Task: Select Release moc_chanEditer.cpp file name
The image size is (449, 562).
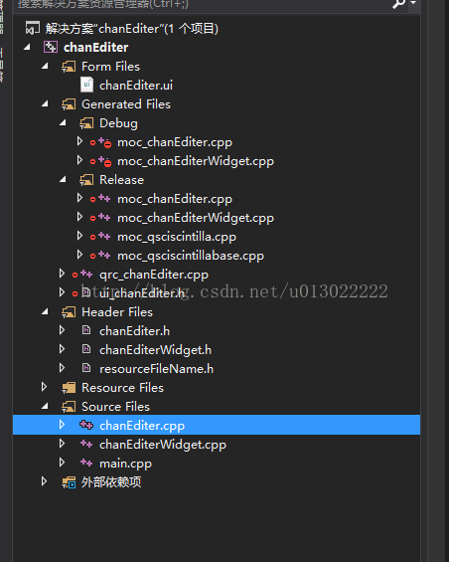Action: tap(175, 199)
